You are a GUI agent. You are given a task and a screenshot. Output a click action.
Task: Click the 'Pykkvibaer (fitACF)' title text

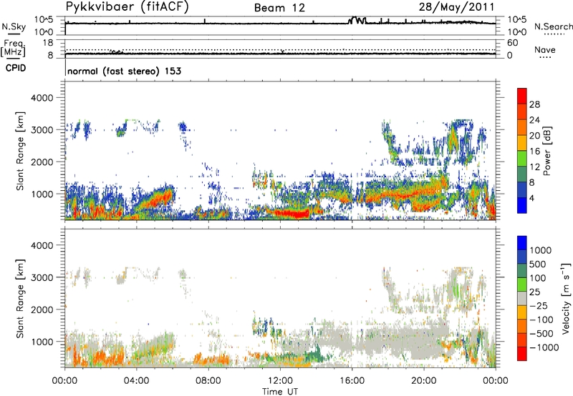(x=127, y=7)
